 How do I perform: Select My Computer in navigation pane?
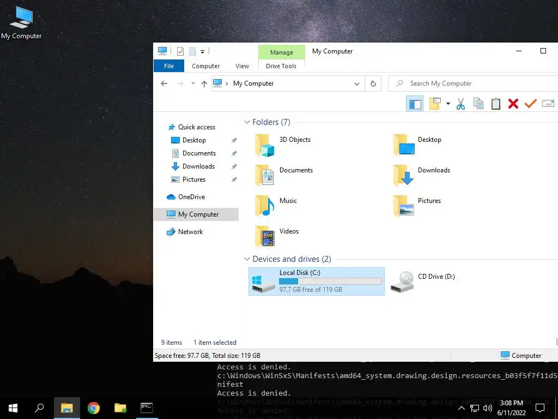coord(197,214)
